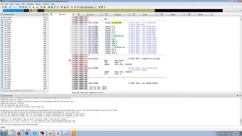Switch to the Structures tab

118,14
